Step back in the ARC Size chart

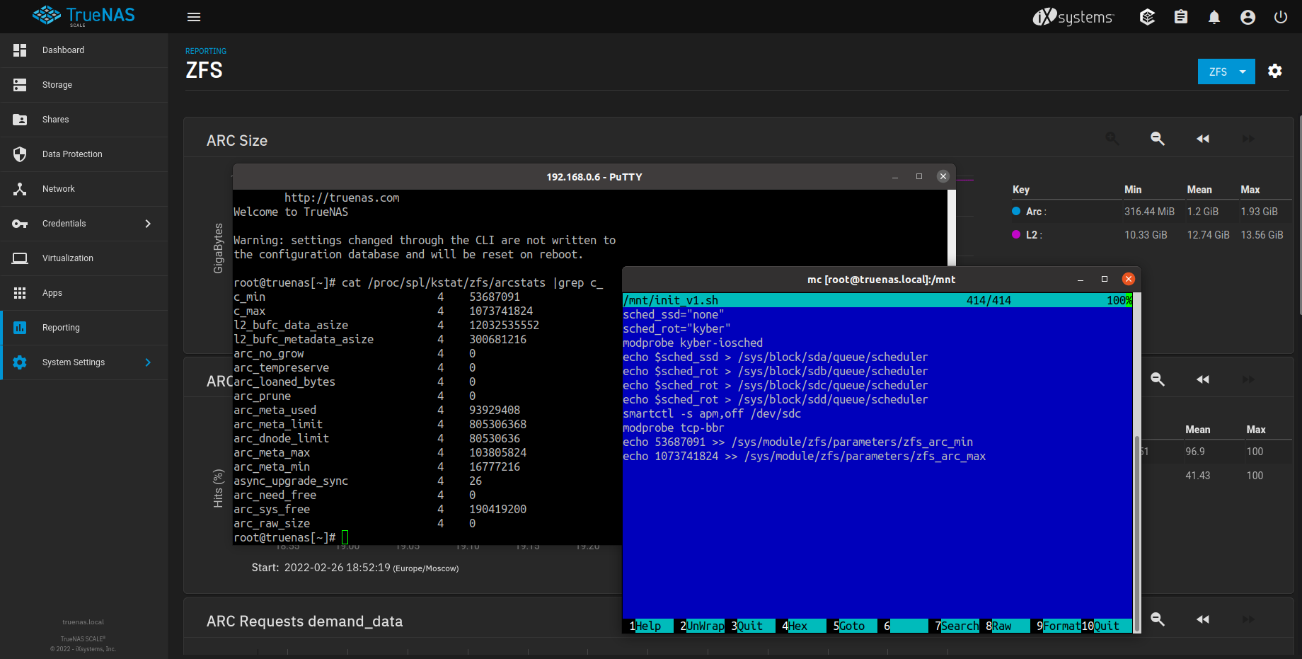(1203, 139)
